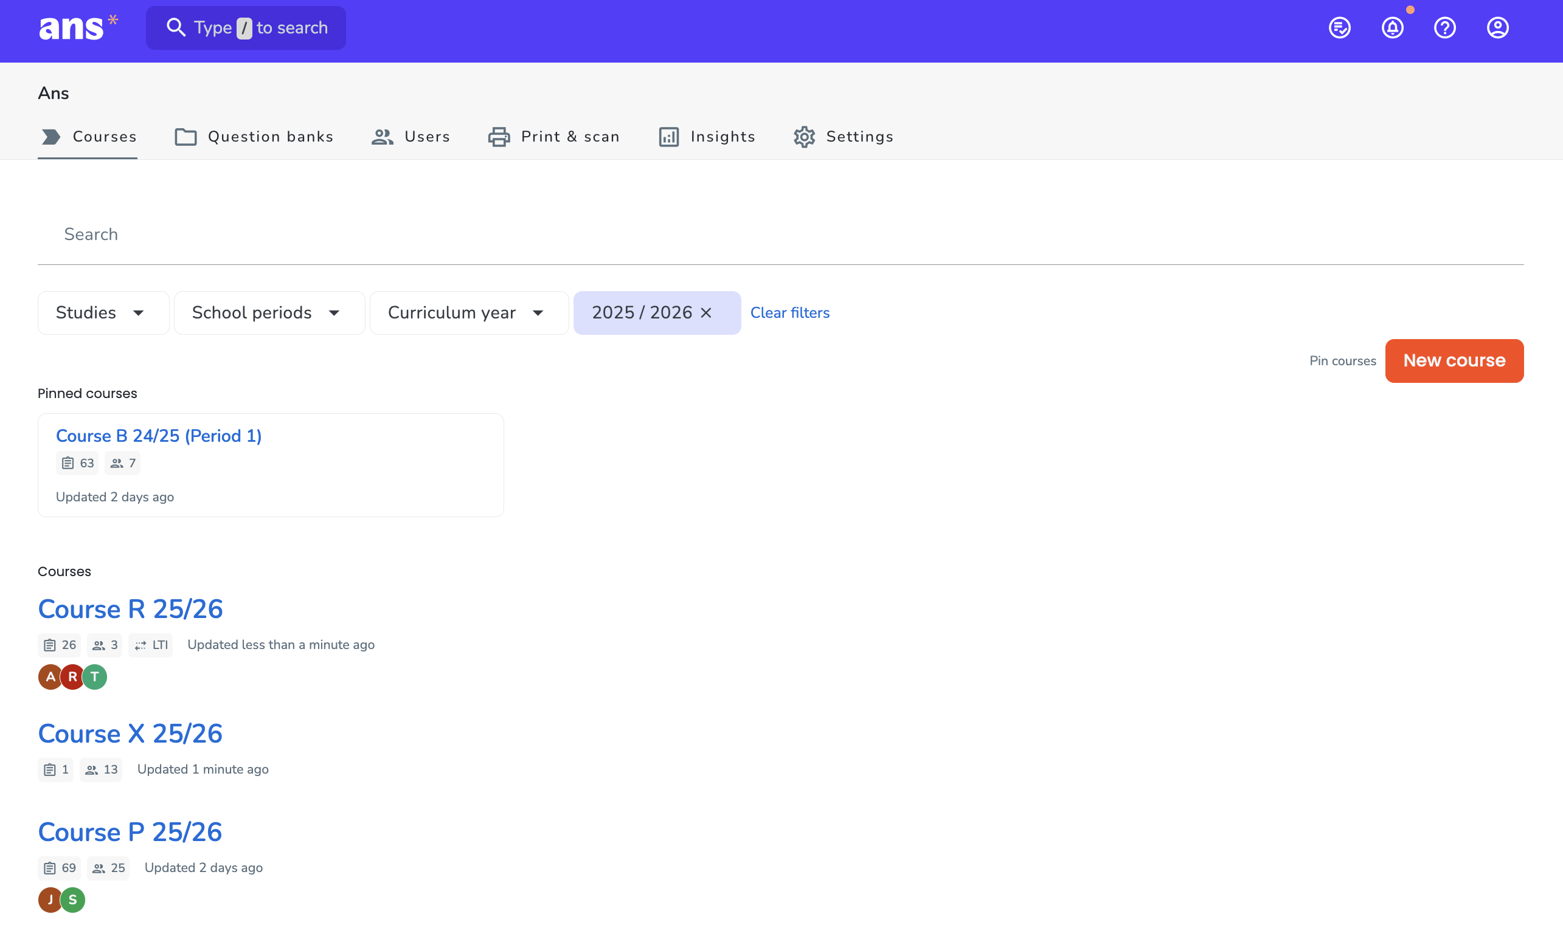Image resolution: width=1563 pixels, height=931 pixels.
Task: Click 'Updated less than a minute ago' text
Action: coord(280,645)
